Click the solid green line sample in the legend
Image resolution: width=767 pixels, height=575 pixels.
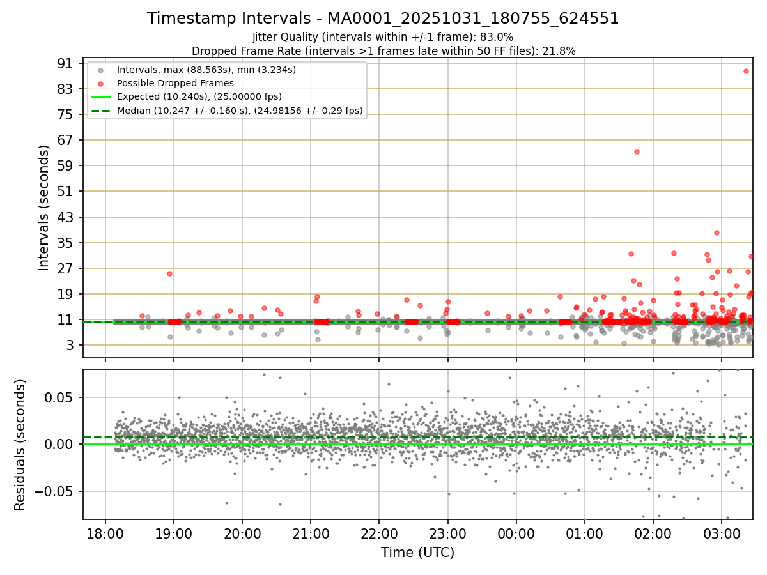(x=100, y=97)
